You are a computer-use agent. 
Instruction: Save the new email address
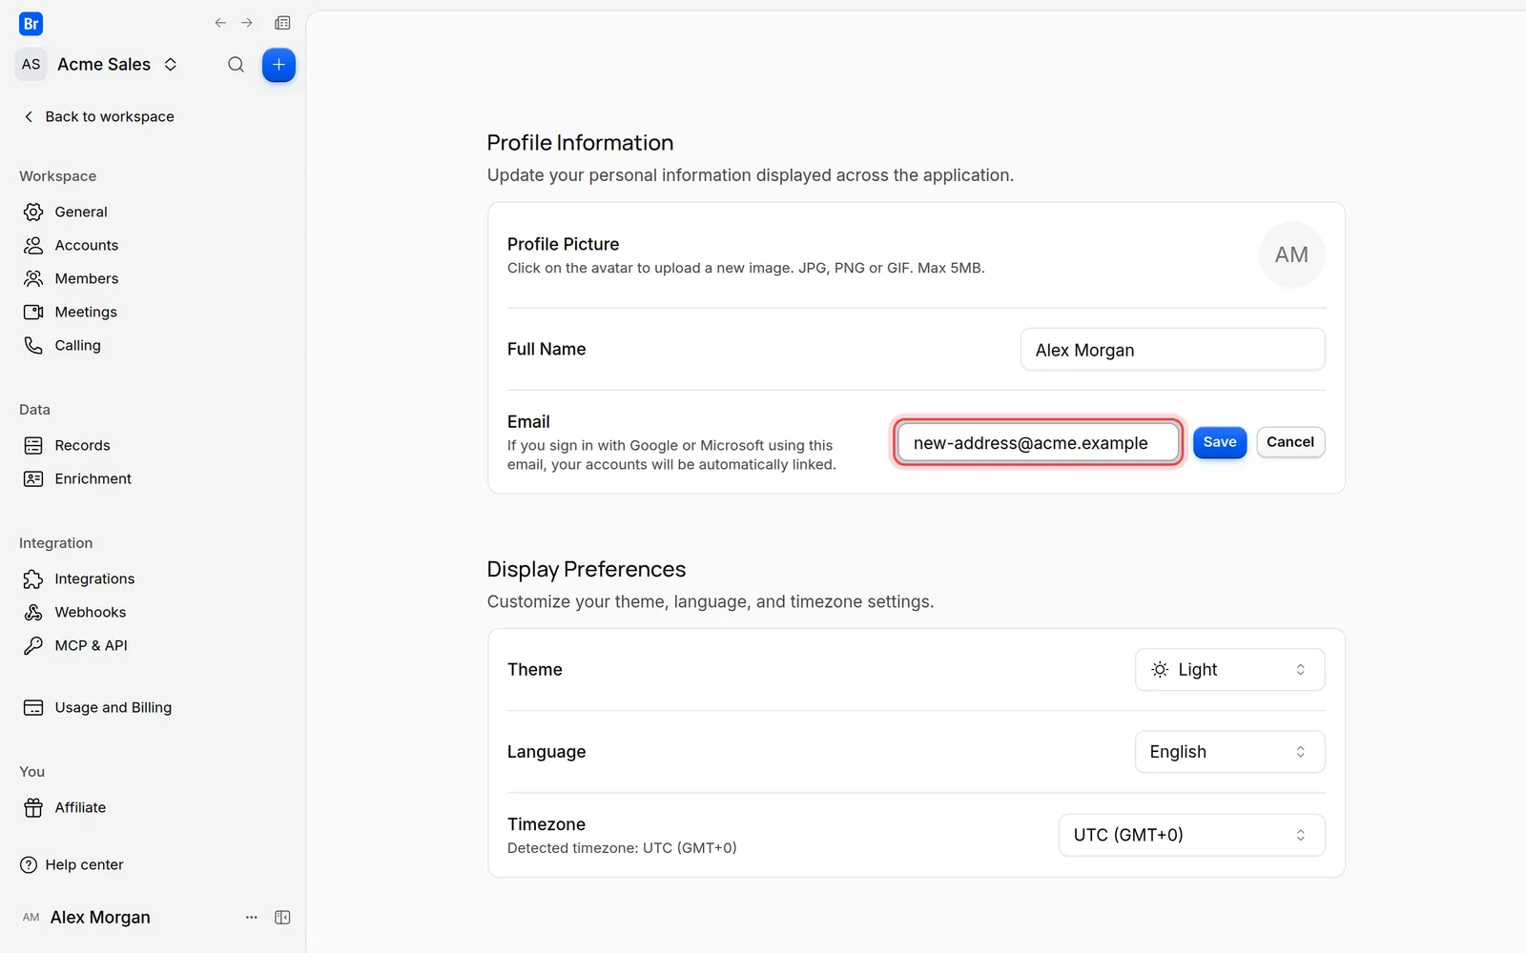click(1220, 442)
